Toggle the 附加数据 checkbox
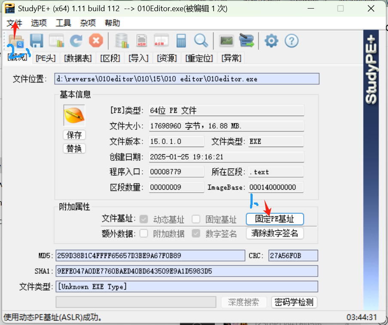The width and height of the screenshot is (388, 325). click(144, 233)
